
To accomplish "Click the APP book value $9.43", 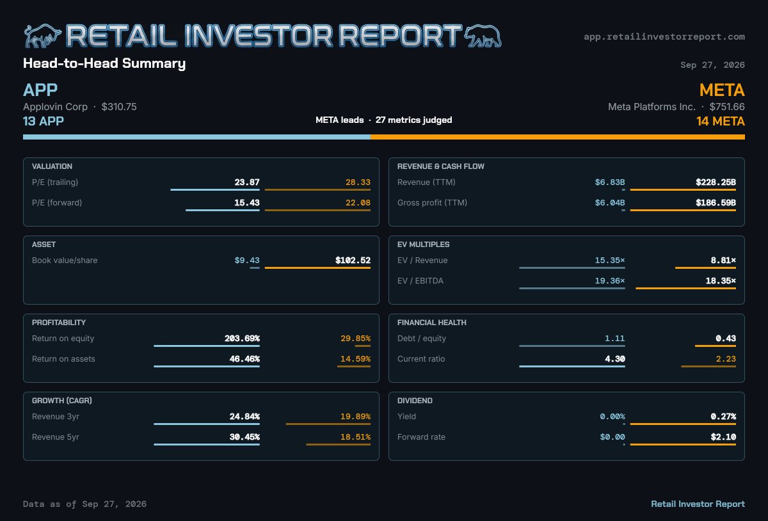I will (x=247, y=260).
